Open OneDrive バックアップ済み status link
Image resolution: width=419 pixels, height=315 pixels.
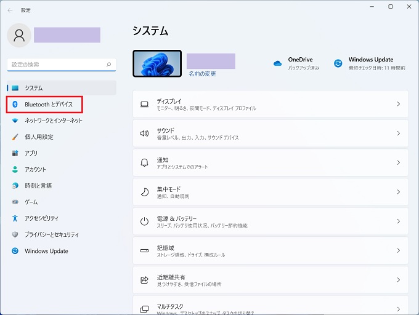[296, 63]
